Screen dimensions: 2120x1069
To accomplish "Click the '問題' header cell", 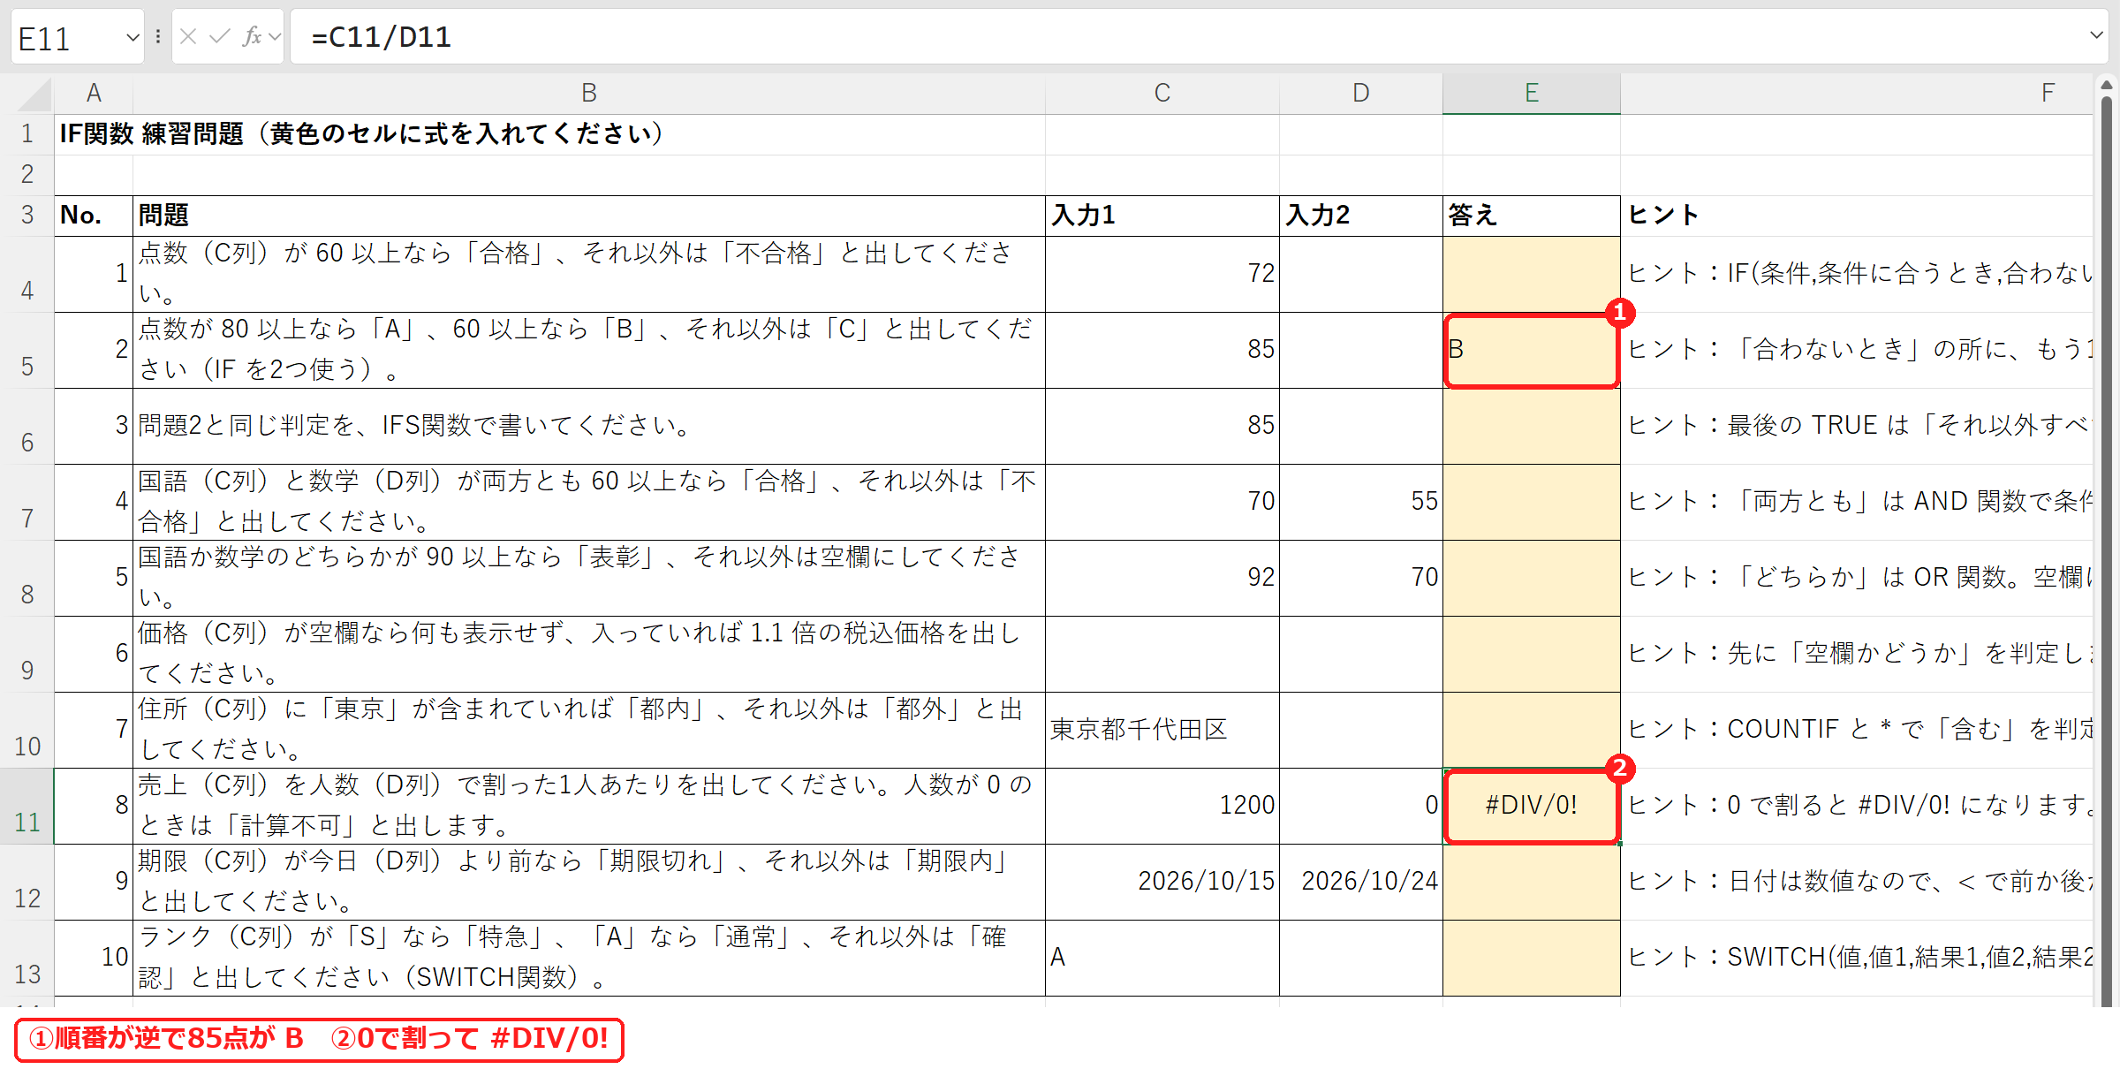I will pos(589,216).
